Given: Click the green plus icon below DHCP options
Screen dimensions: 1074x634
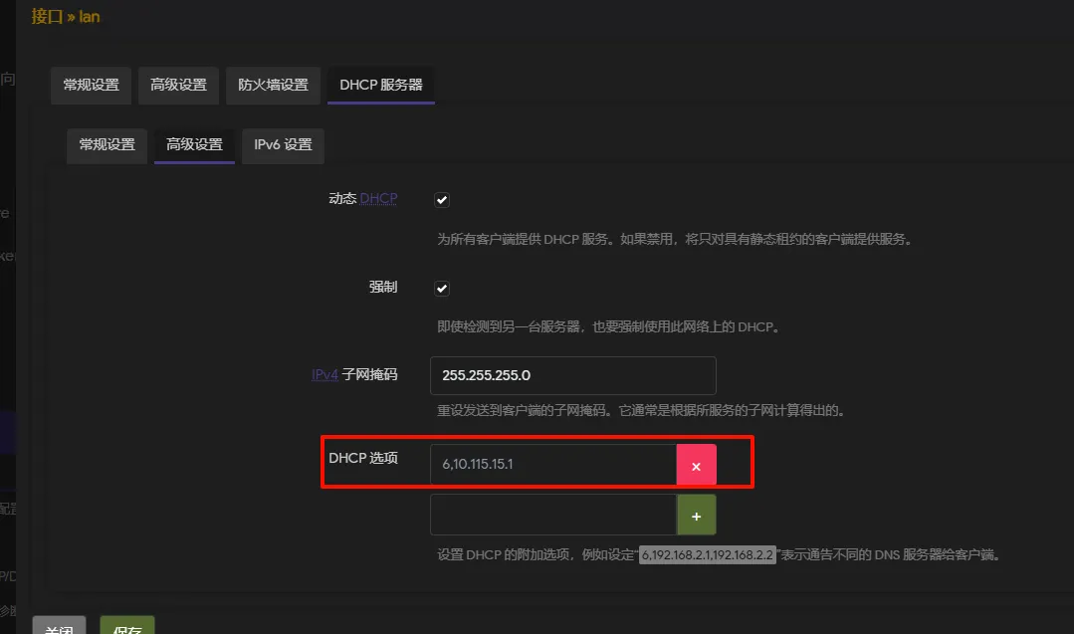Looking at the screenshot, I should pos(696,515).
